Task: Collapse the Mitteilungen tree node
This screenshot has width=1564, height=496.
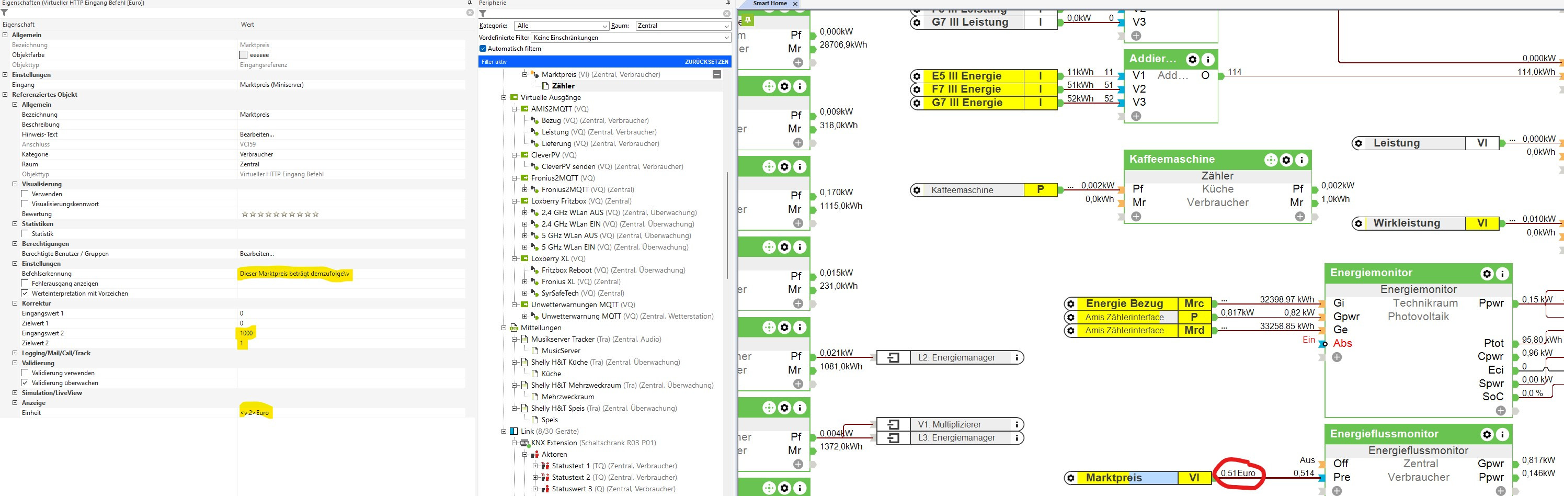Action: (504, 328)
